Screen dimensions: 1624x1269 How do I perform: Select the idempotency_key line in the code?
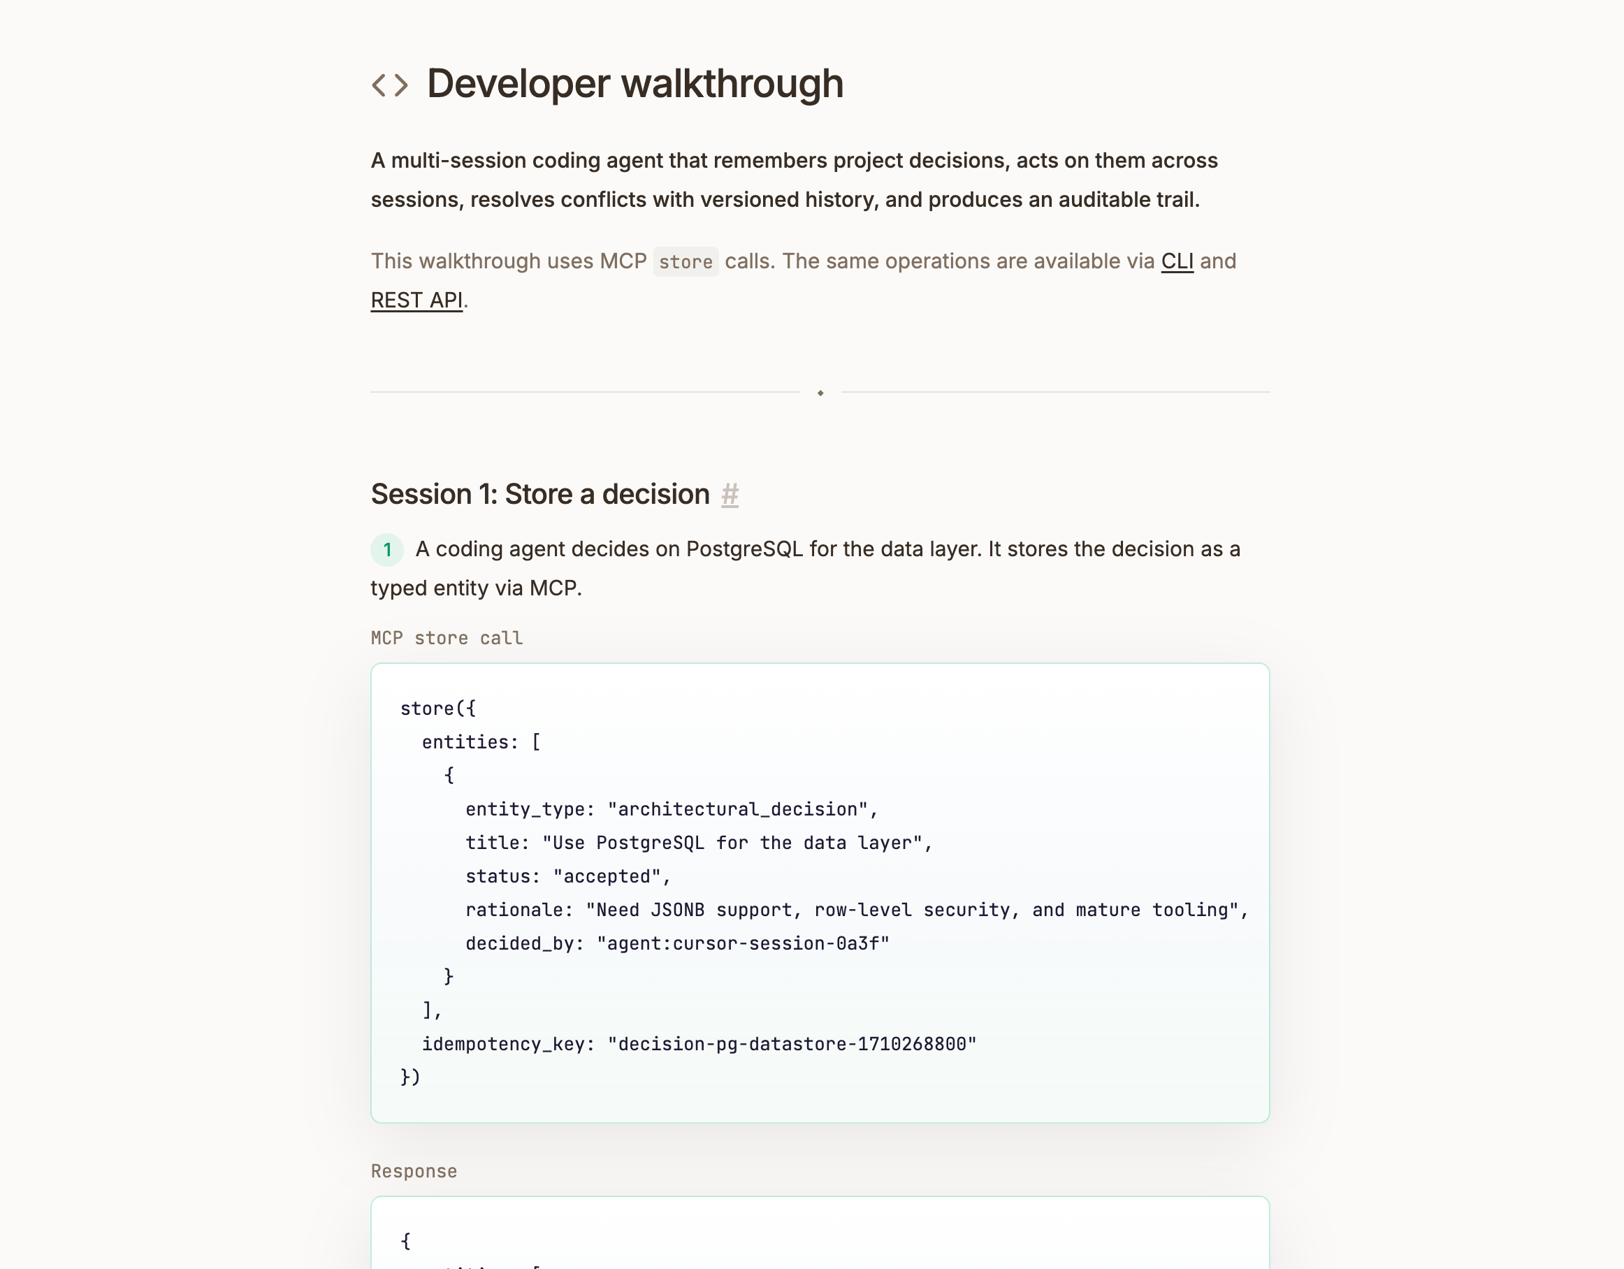pyautogui.click(x=699, y=1043)
